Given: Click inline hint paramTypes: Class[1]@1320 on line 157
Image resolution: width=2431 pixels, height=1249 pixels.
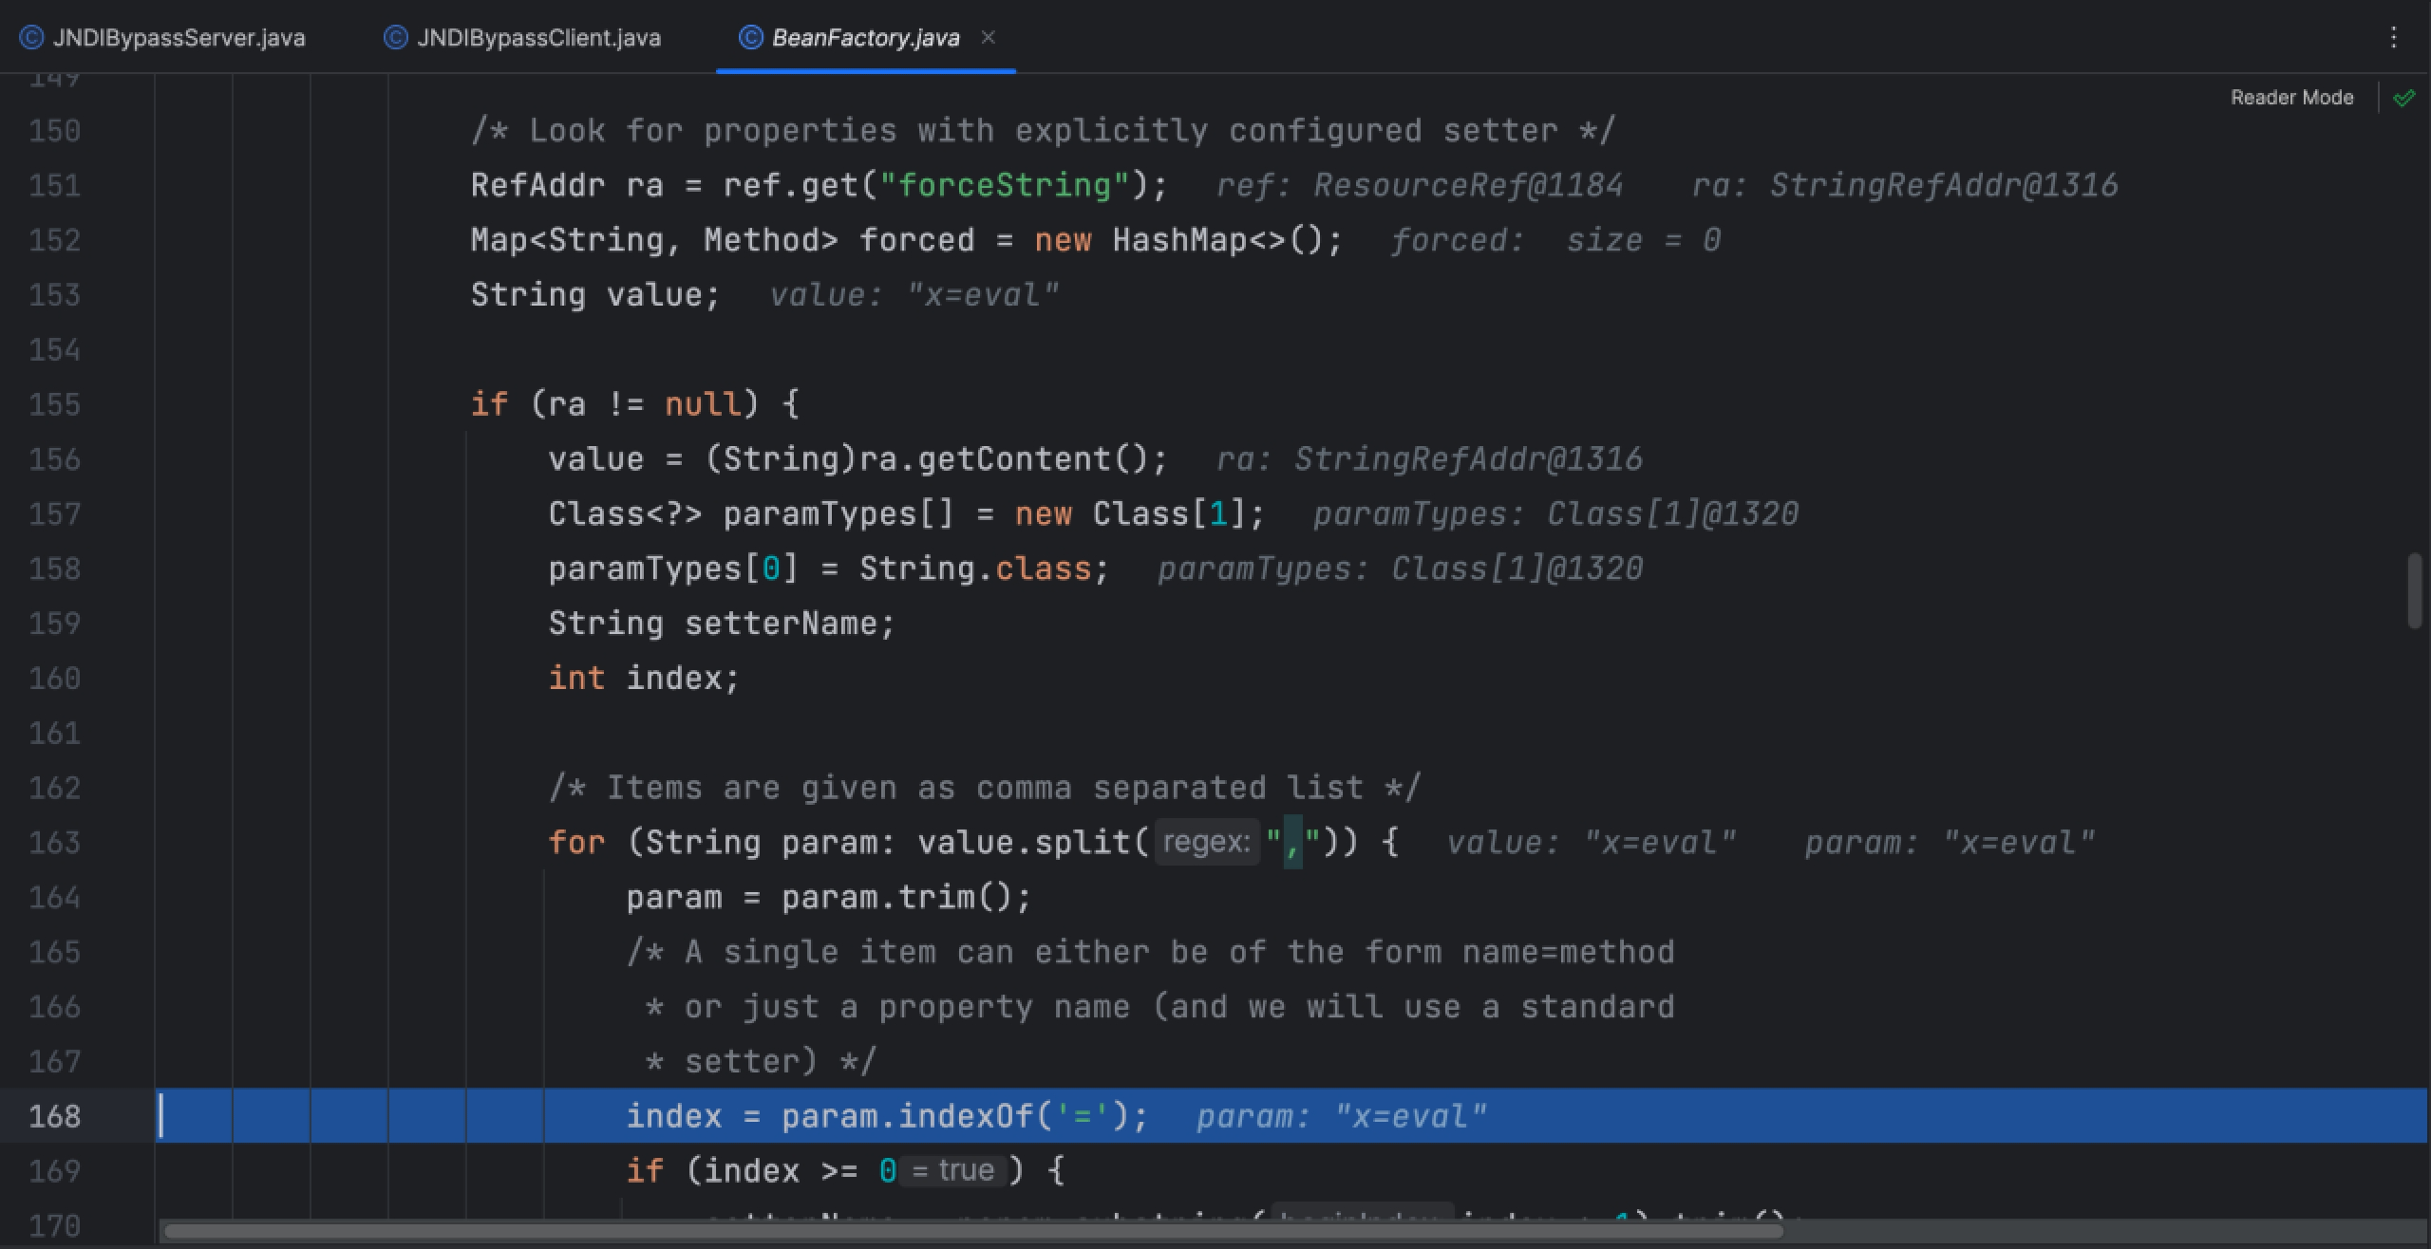Looking at the screenshot, I should coord(1555,514).
